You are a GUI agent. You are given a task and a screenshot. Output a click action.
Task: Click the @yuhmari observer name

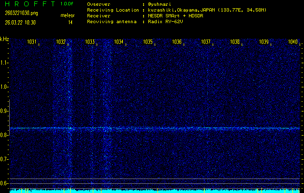[x=162, y=4]
